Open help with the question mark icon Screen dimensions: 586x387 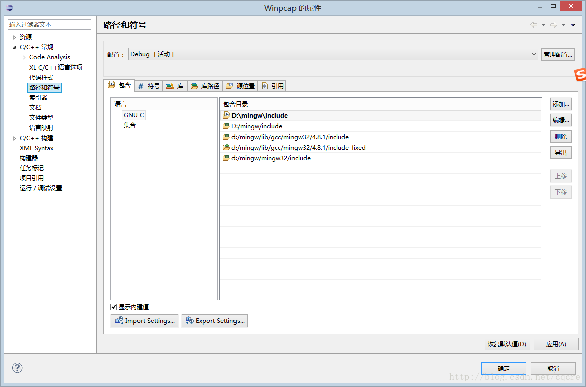click(x=17, y=368)
